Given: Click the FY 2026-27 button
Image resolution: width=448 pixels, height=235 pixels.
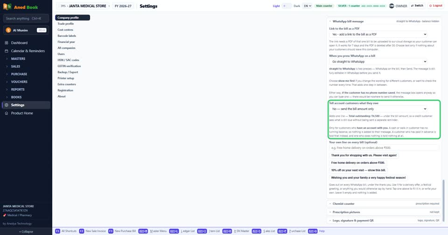Looking at the screenshot, I should click(x=123, y=6).
